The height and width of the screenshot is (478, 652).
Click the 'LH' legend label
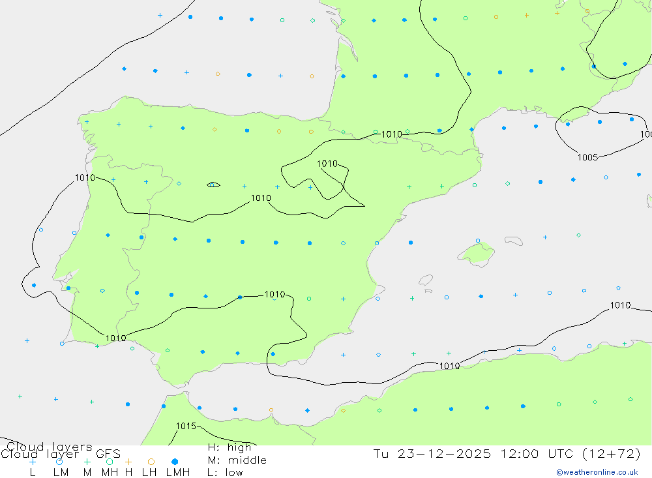149,473
